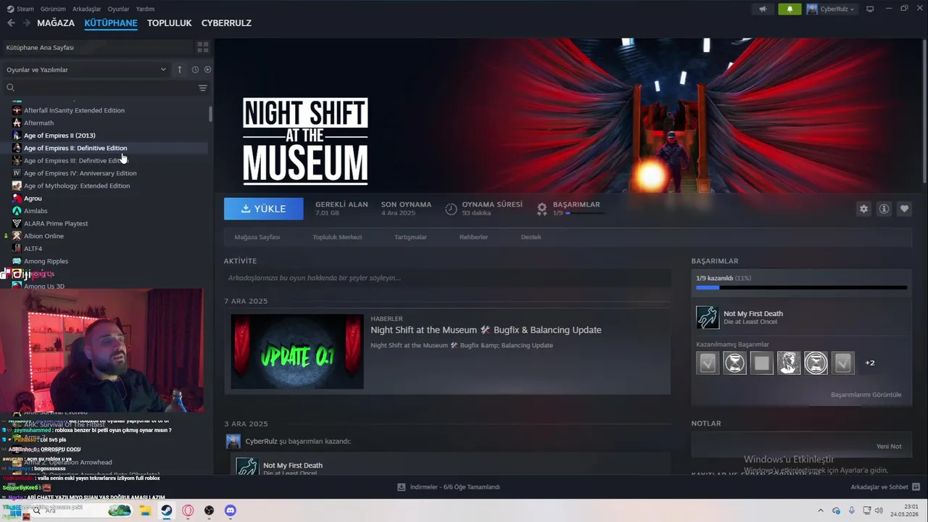
Task: Open the Görünüm menu
Action: click(53, 9)
